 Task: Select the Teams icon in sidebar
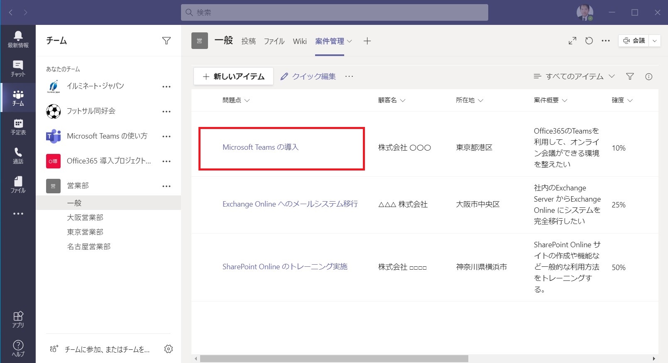tap(18, 97)
